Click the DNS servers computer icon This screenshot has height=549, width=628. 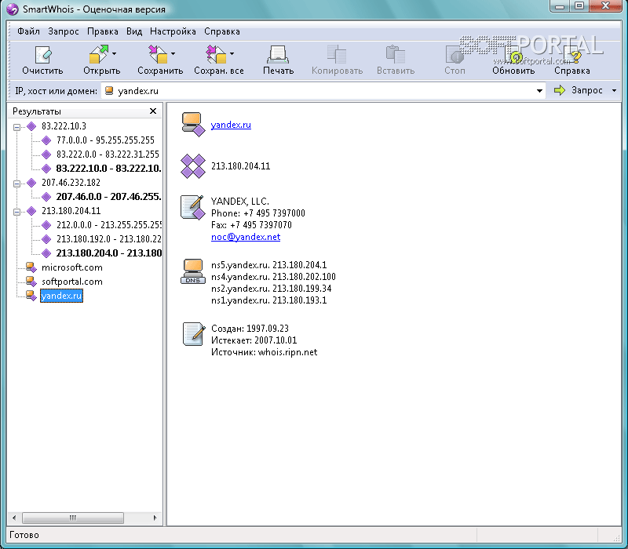192,271
